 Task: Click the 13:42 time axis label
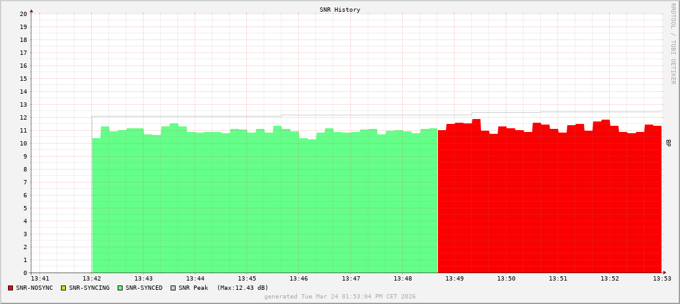click(x=92, y=279)
